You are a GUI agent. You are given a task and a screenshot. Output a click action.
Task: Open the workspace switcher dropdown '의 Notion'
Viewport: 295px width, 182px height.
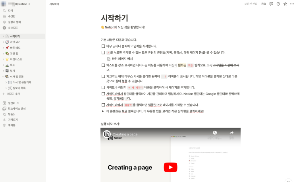[19, 4]
